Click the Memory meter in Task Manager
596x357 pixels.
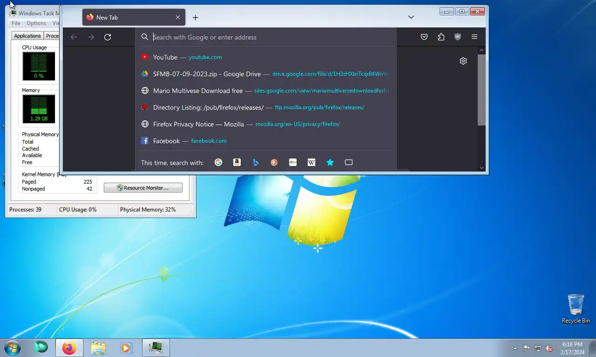pos(39,109)
